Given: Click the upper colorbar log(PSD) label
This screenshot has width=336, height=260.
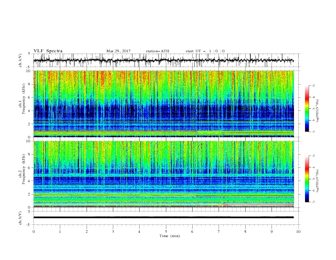Looking at the screenshot, I should click(x=318, y=111).
